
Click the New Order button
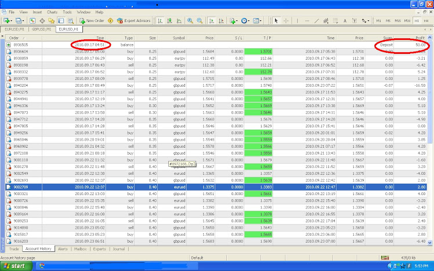point(92,21)
